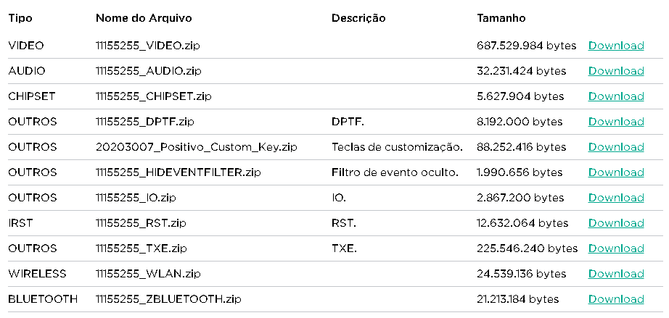Click the Tamanho column header
The width and height of the screenshot is (669, 318).
coord(501,18)
